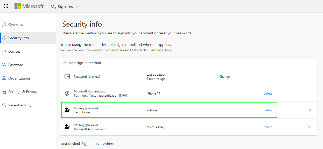Expand the MicroPassKey passkey details chevron
Screen dimensions: 323x149
309,127
